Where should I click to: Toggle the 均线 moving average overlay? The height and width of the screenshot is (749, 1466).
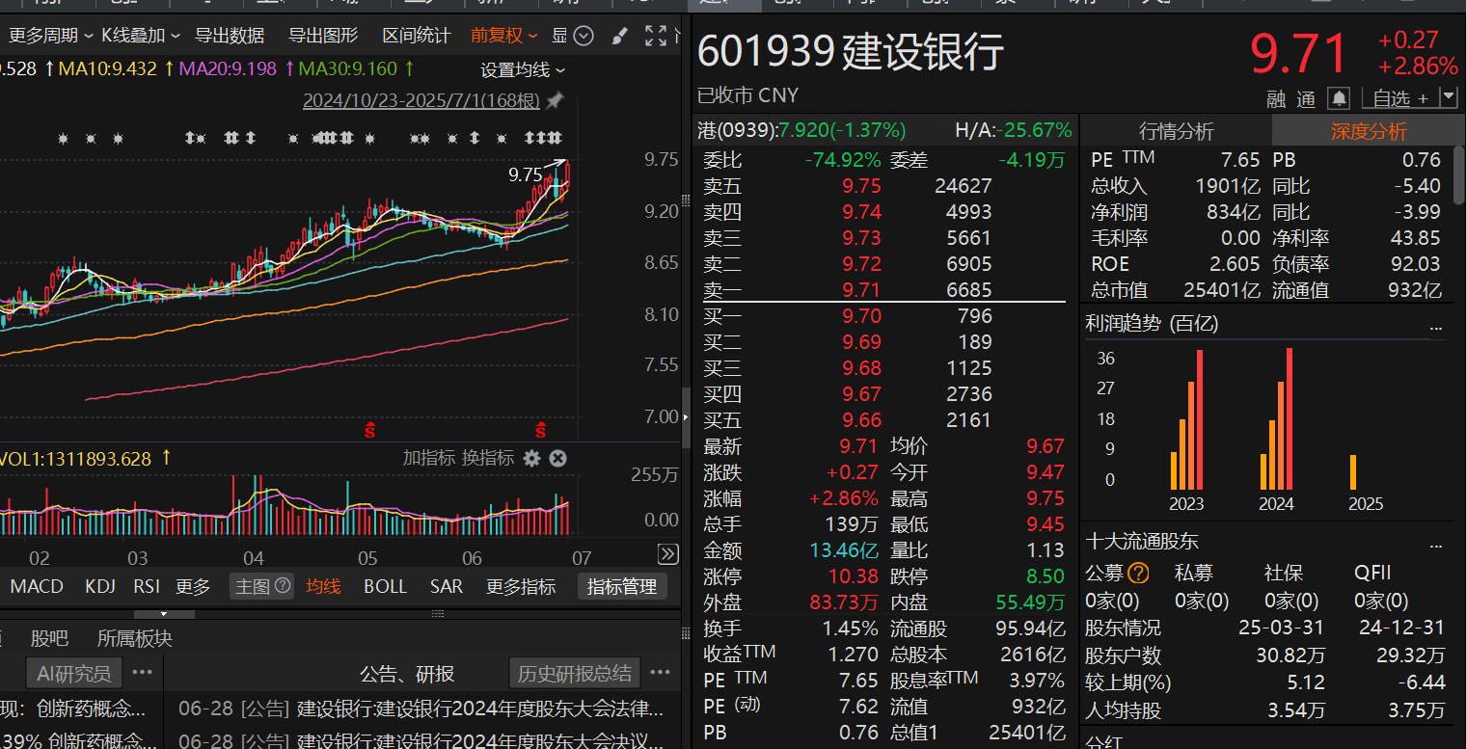click(x=324, y=585)
